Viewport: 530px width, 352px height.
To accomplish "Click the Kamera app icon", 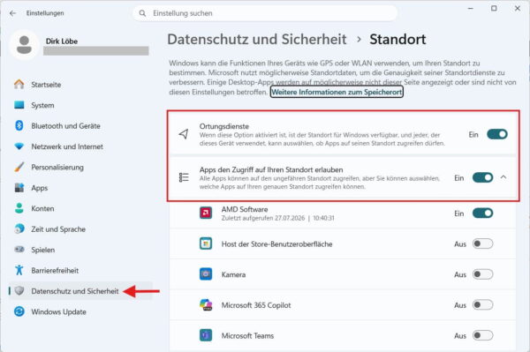I will pyautogui.click(x=206, y=274).
